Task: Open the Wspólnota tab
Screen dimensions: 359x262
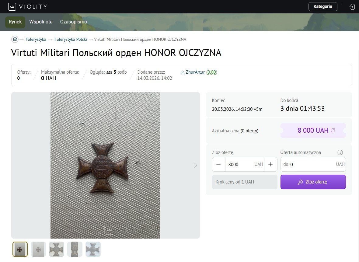Action: pos(41,22)
